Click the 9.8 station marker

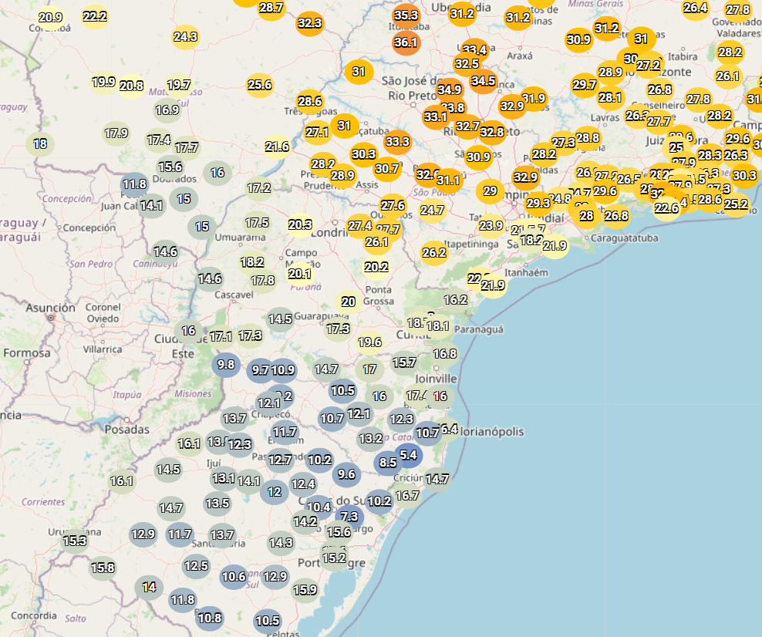click(x=226, y=365)
